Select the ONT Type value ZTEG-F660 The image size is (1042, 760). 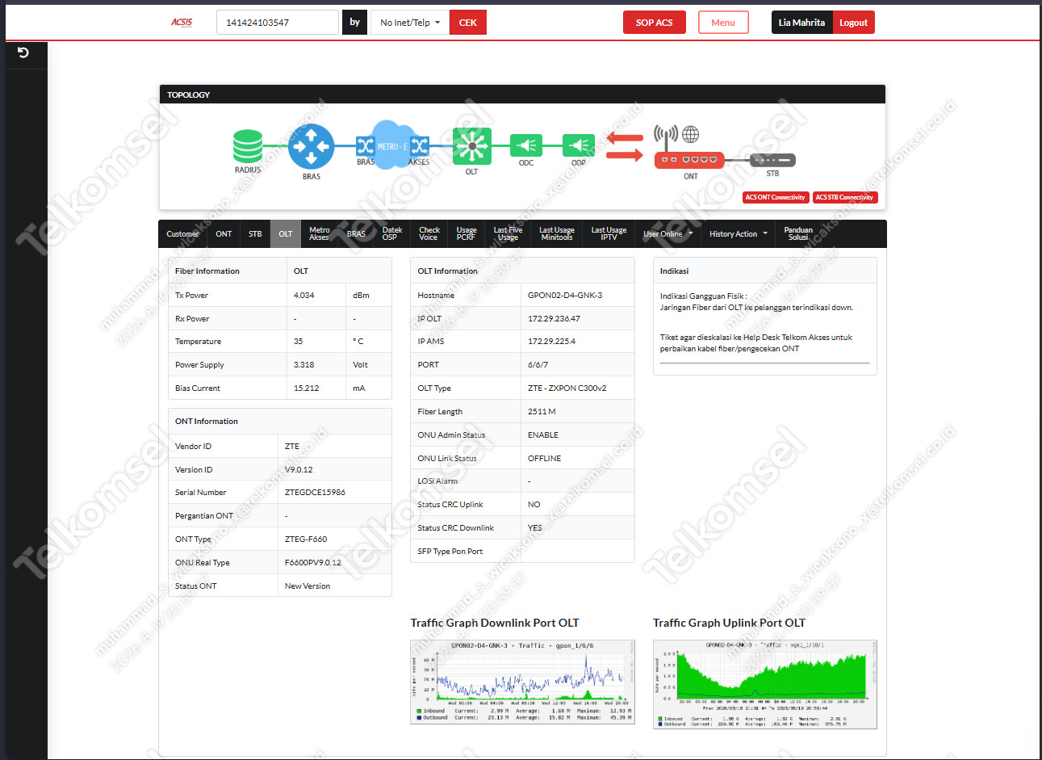point(306,540)
